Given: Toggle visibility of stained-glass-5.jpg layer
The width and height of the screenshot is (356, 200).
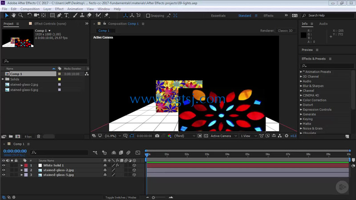Looking at the screenshot, I should (4, 175).
